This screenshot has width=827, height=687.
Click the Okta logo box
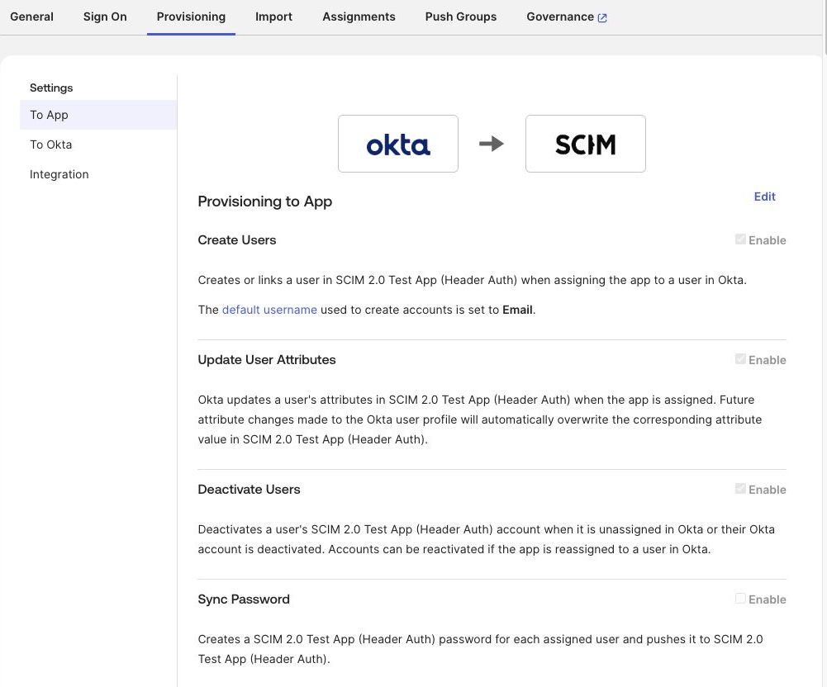tap(398, 144)
